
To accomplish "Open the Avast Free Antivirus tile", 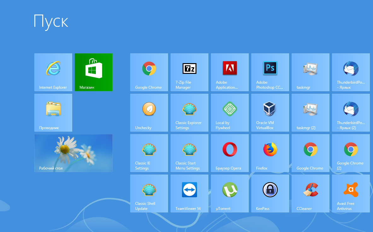I will pyautogui.click(x=351, y=193).
